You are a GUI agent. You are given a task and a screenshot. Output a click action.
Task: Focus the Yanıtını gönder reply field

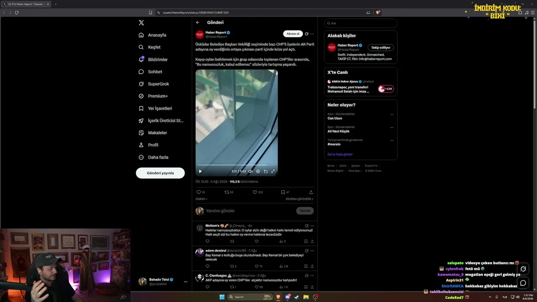click(x=250, y=211)
